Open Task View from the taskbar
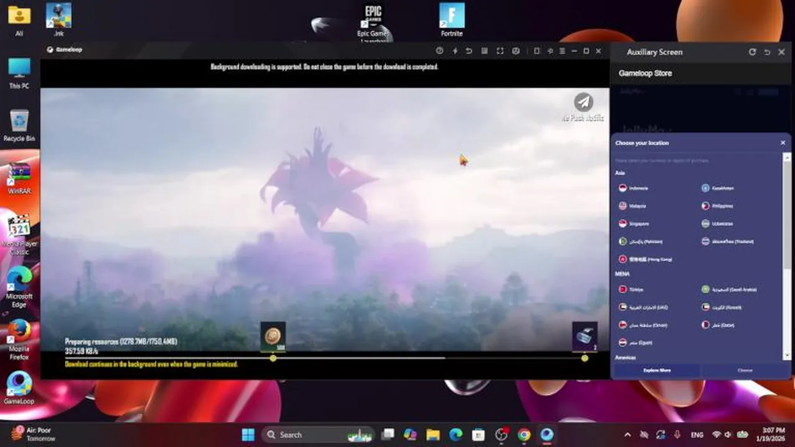 click(388, 435)
